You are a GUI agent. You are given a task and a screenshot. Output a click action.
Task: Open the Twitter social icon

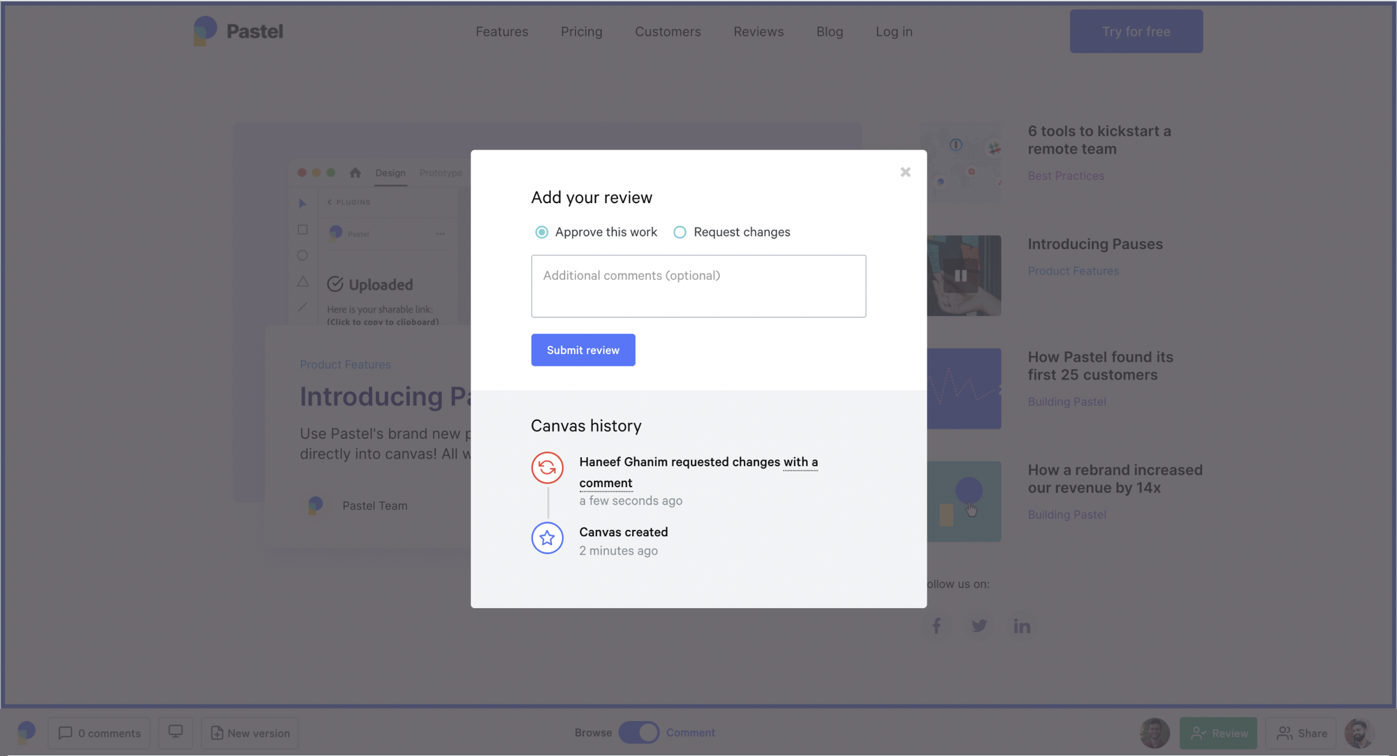point(979,625)
